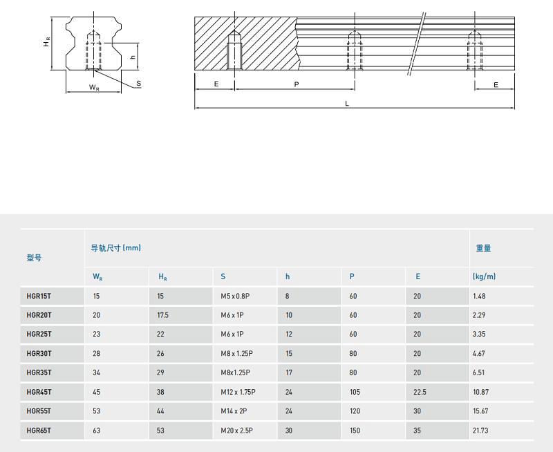Select the E value 30 for HGR55T

(418, 411)
